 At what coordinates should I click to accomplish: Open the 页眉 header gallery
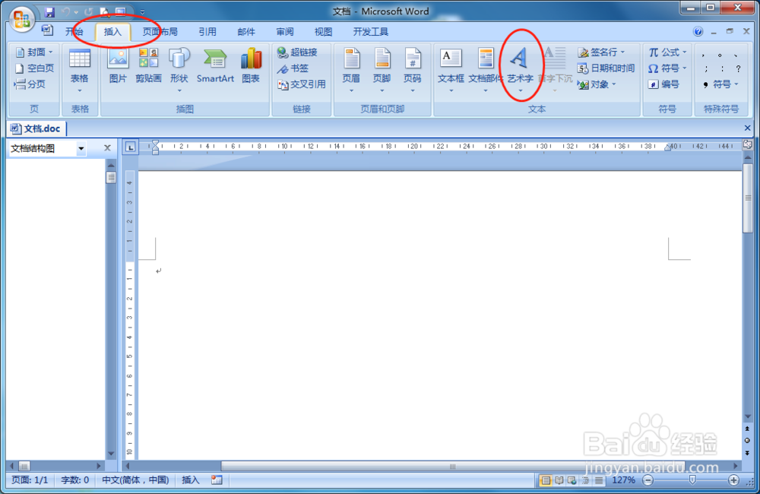tap(351, 71)
